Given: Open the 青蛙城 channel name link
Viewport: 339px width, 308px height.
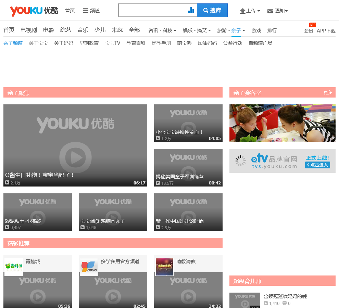Looking at the screenshot, I should (x=33, y=261).
